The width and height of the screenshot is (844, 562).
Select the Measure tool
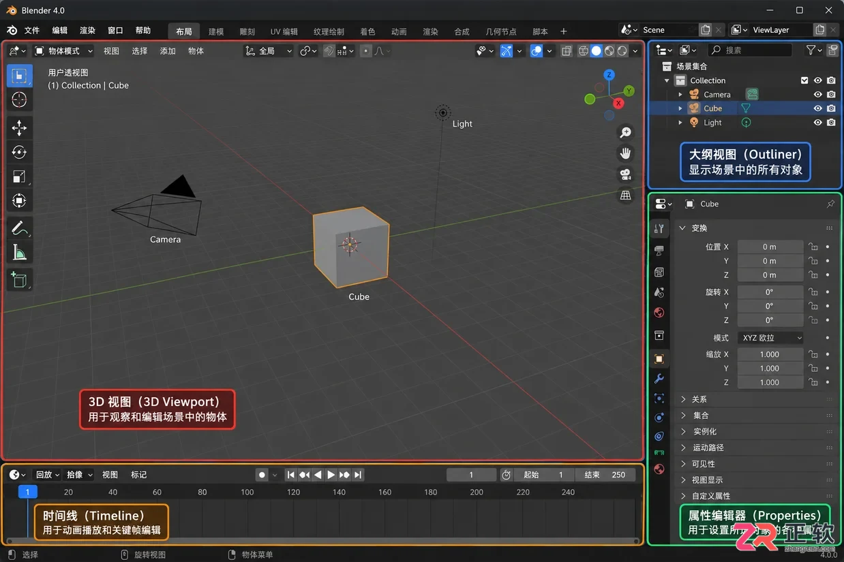click(19, 253)
